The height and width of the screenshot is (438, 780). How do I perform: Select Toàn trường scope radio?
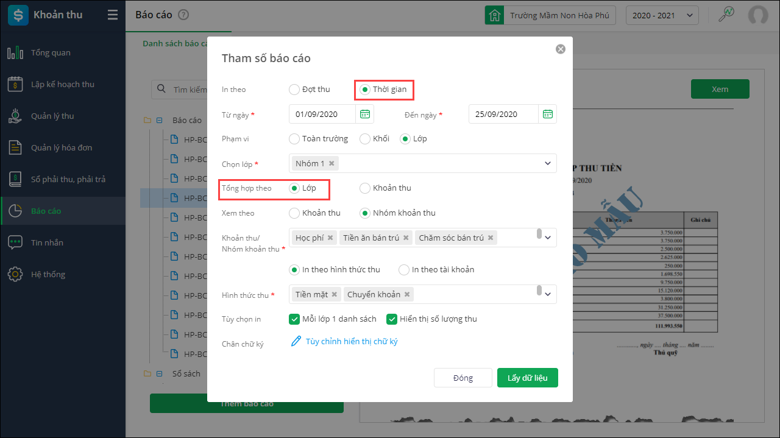click(x=294, y=139)
